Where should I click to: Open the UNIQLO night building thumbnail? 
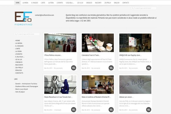tap(135, 43)
